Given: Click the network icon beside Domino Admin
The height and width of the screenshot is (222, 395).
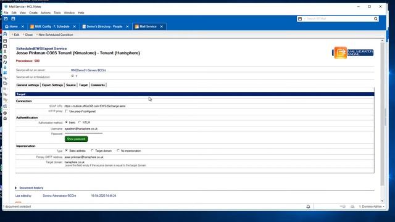Looking at the screenshot, I should (352, 207).
